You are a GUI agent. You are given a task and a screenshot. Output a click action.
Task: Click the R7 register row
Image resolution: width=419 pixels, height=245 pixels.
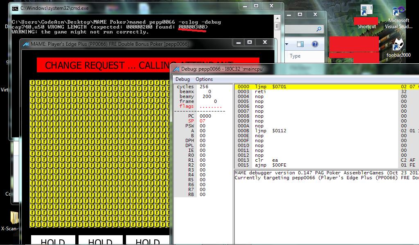203,189
